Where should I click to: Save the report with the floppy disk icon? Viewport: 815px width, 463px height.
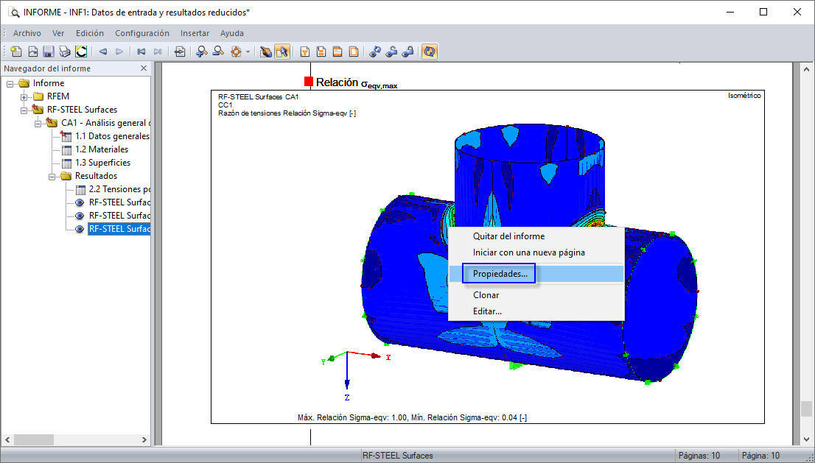[49, 52]
